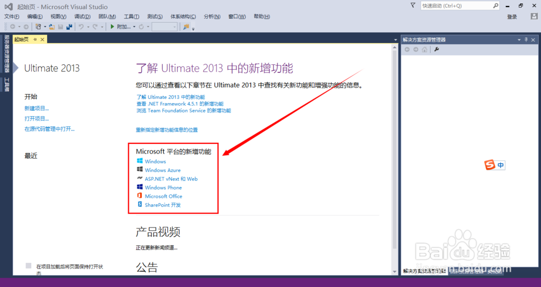The height and width of the screenshot is (287, 541).
Task: Open the empty solution configurations combo box
Action: [x=164, y=26]
